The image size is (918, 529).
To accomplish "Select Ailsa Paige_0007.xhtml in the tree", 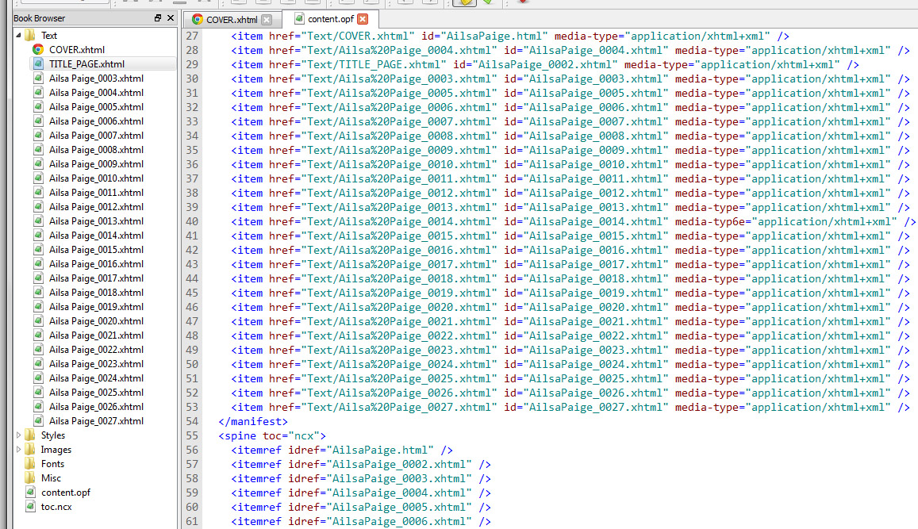I will 96,135.
